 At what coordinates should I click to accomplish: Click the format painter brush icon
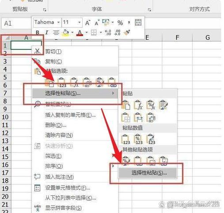coord(126,33)
